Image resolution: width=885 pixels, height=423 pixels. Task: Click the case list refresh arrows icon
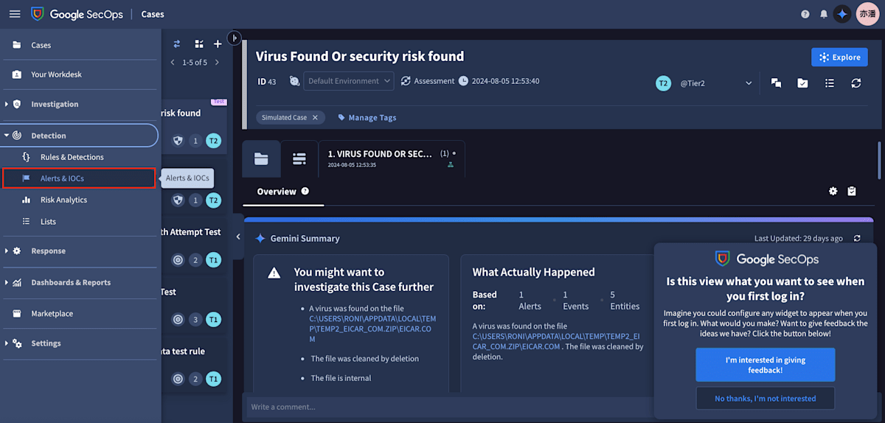pyautogui.click(x=177, y=44)
